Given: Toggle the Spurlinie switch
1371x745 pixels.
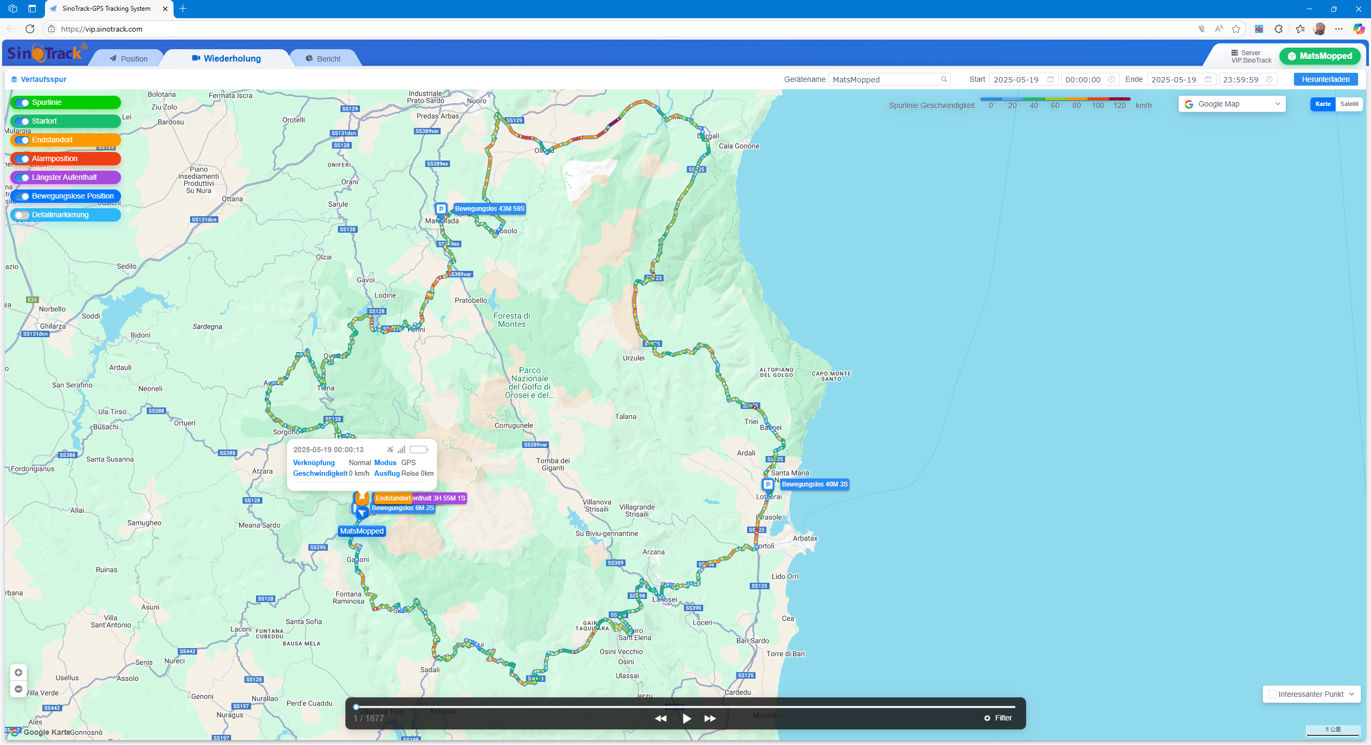Looking at the screenshot, I should click(22, 103).
